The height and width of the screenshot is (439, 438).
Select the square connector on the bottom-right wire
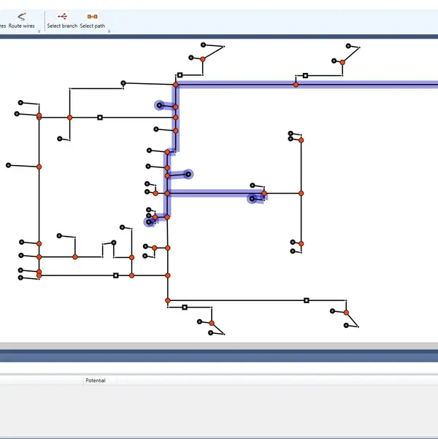point(306,300)
